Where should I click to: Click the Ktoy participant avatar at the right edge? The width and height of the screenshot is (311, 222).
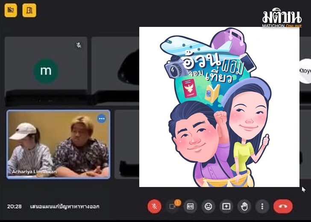point(305,71)
